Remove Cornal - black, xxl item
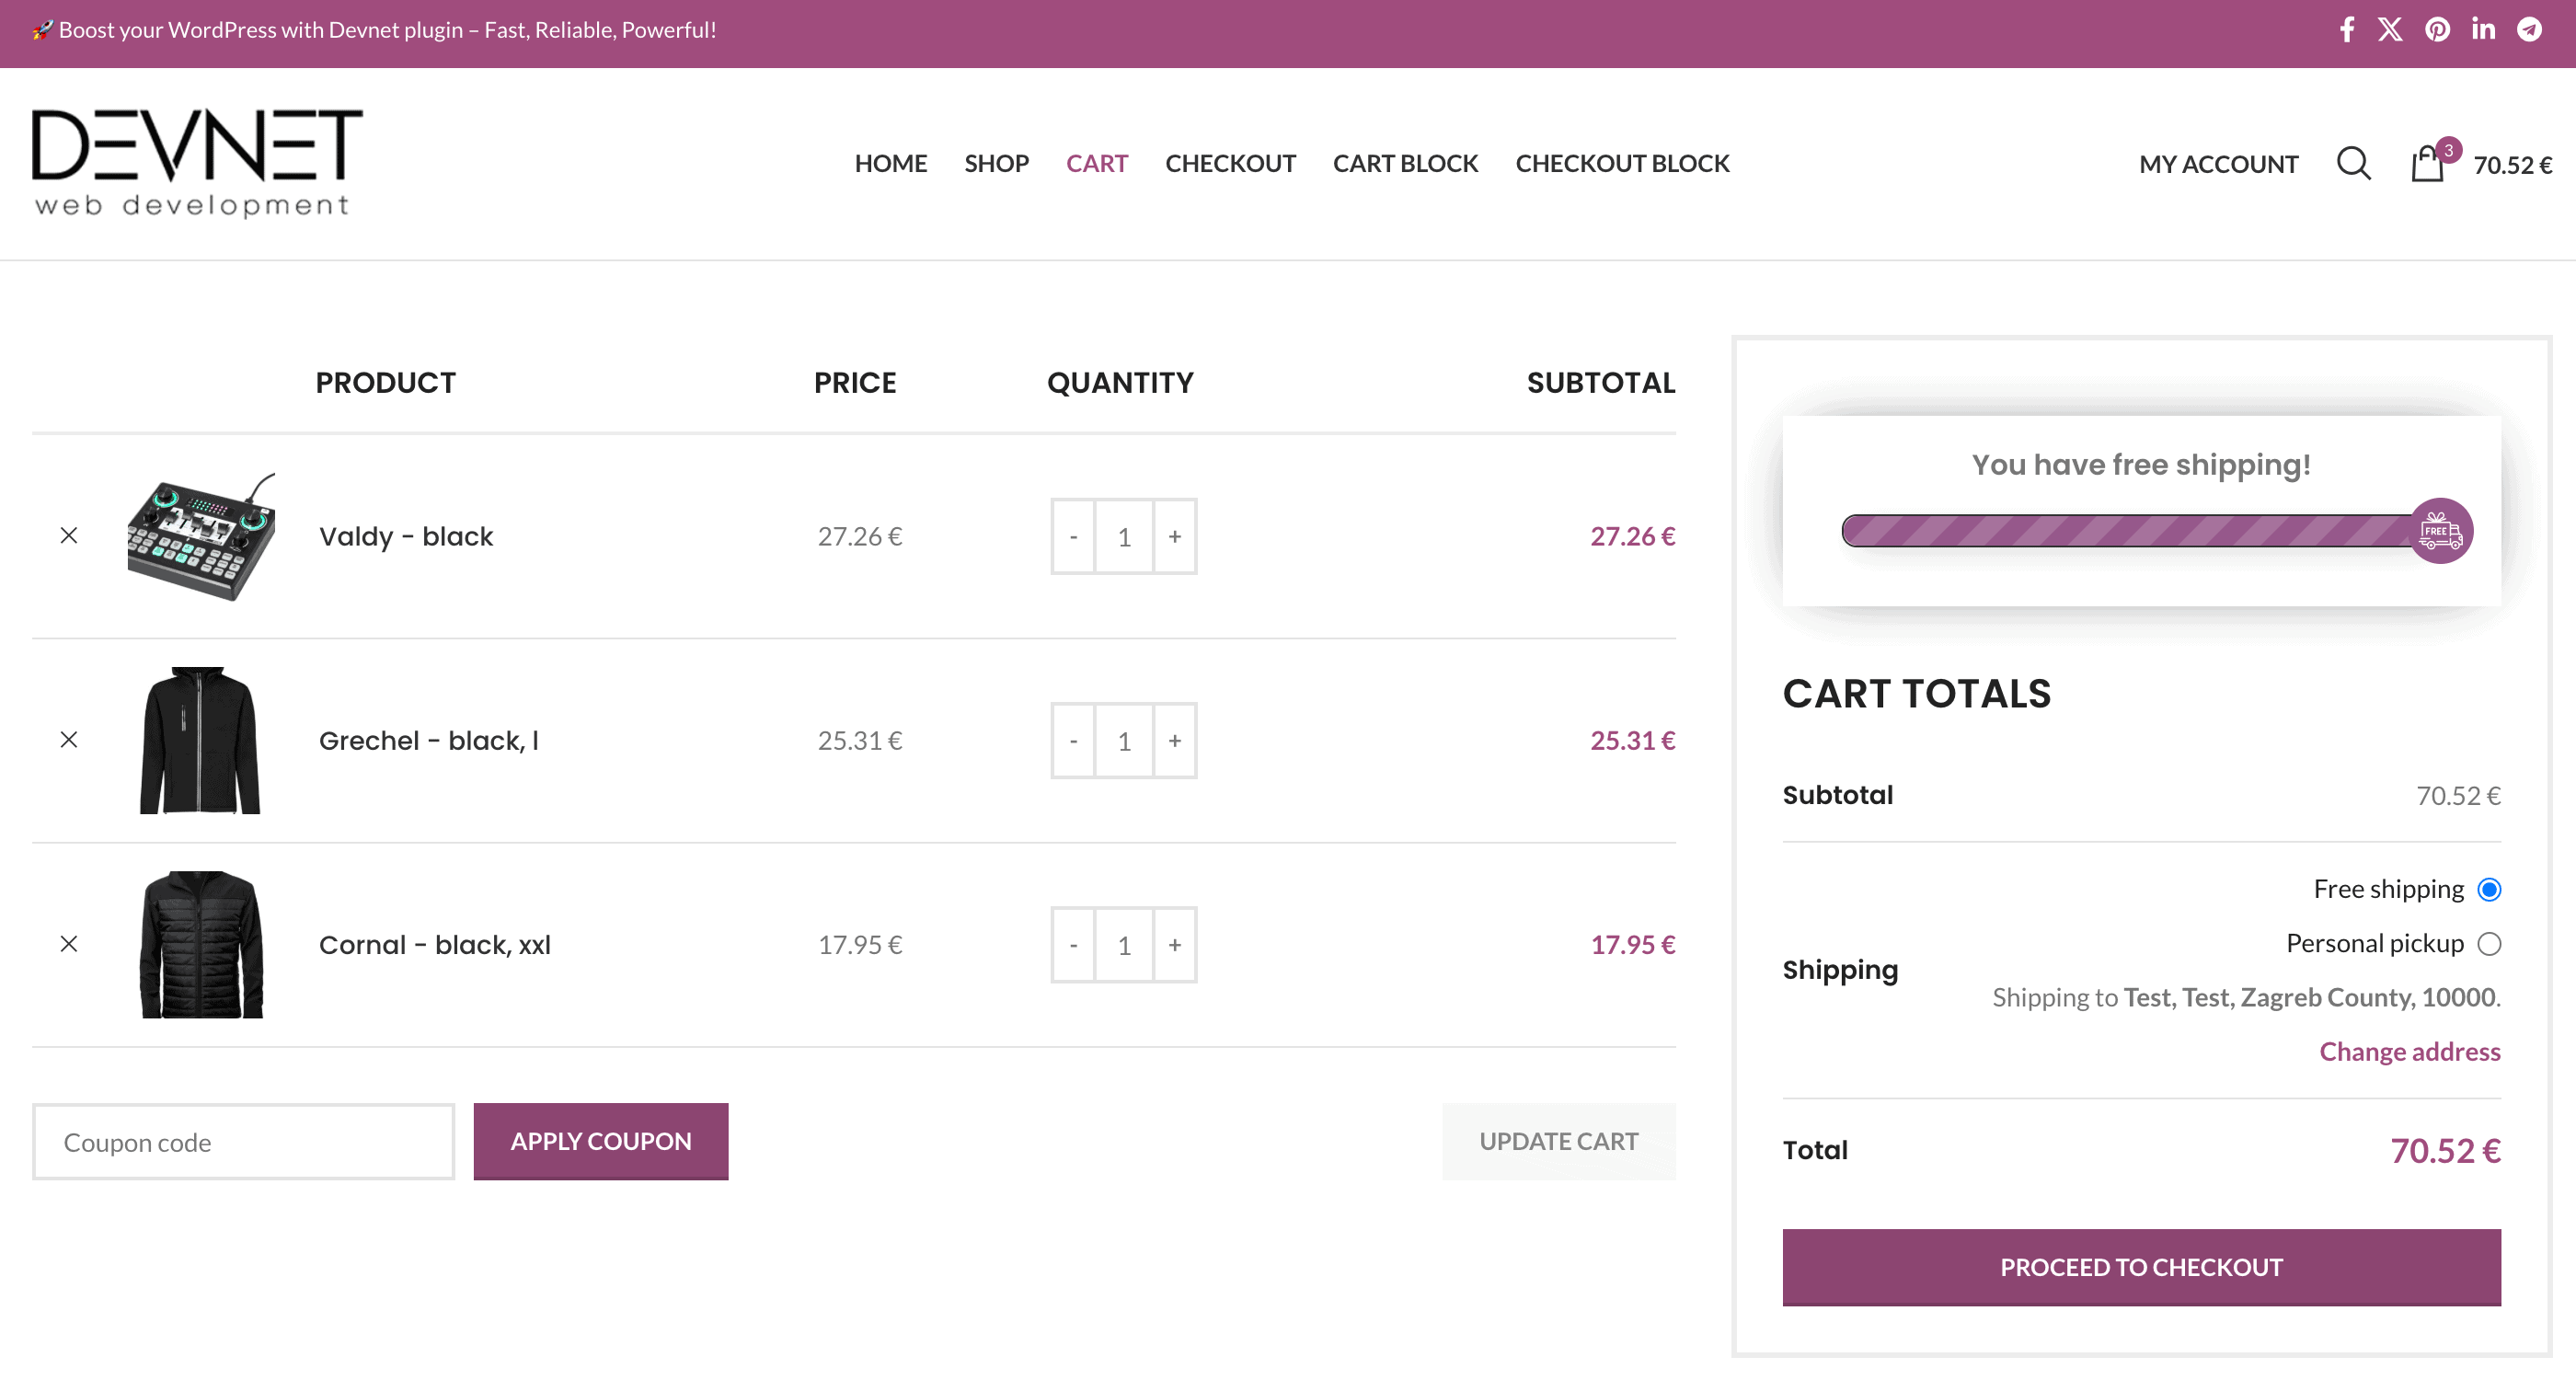 click(69, 944)
